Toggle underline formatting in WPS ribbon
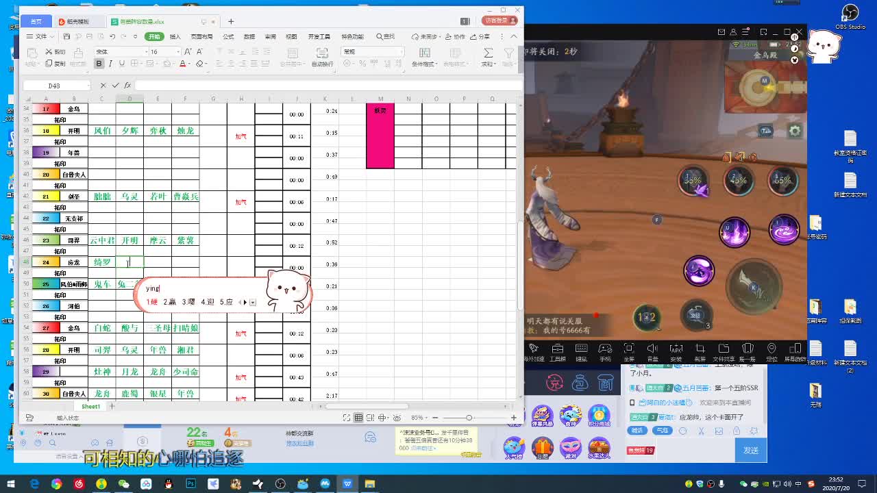 (122, 64)
